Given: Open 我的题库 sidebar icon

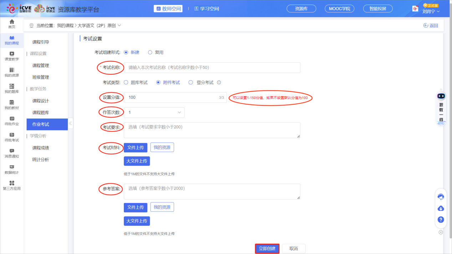Looking at the screenshot, I should click(x=12, y=87).
